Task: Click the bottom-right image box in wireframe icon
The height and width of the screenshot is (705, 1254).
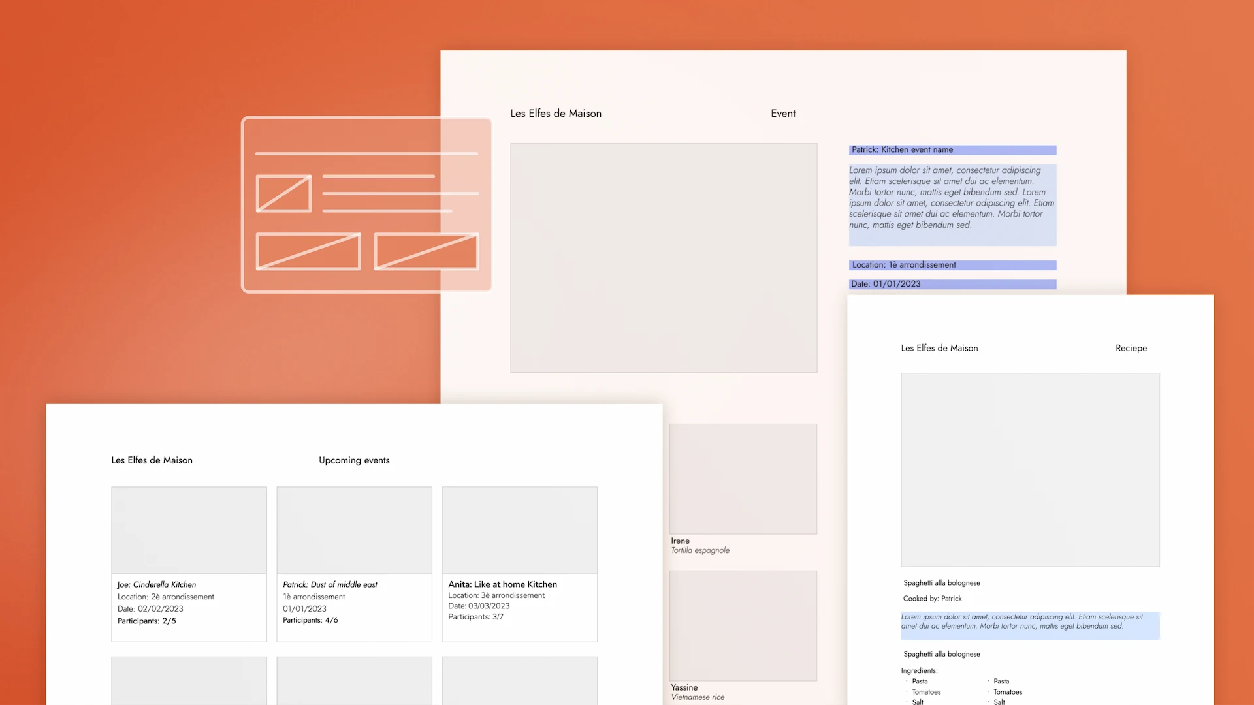Action: pos(426,251)
